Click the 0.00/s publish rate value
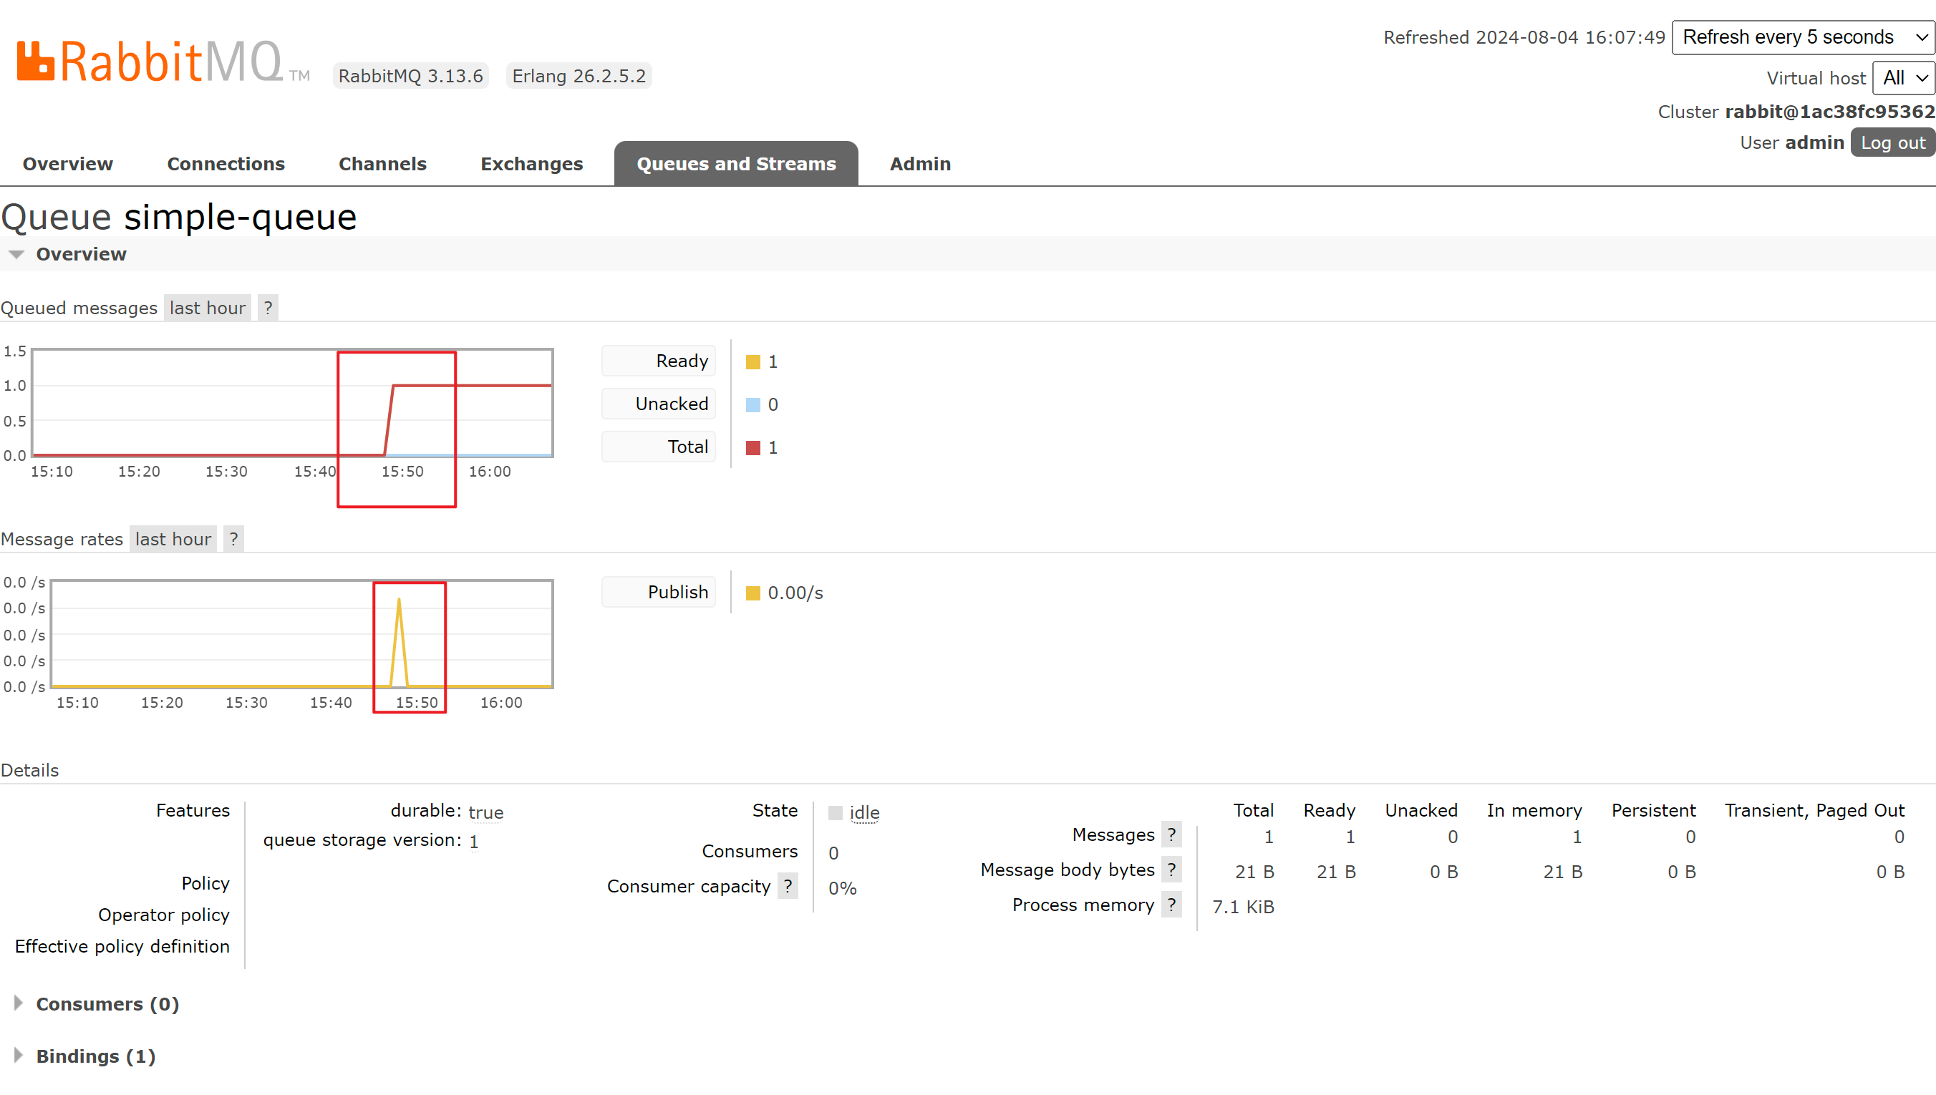 tap(795, 593)
